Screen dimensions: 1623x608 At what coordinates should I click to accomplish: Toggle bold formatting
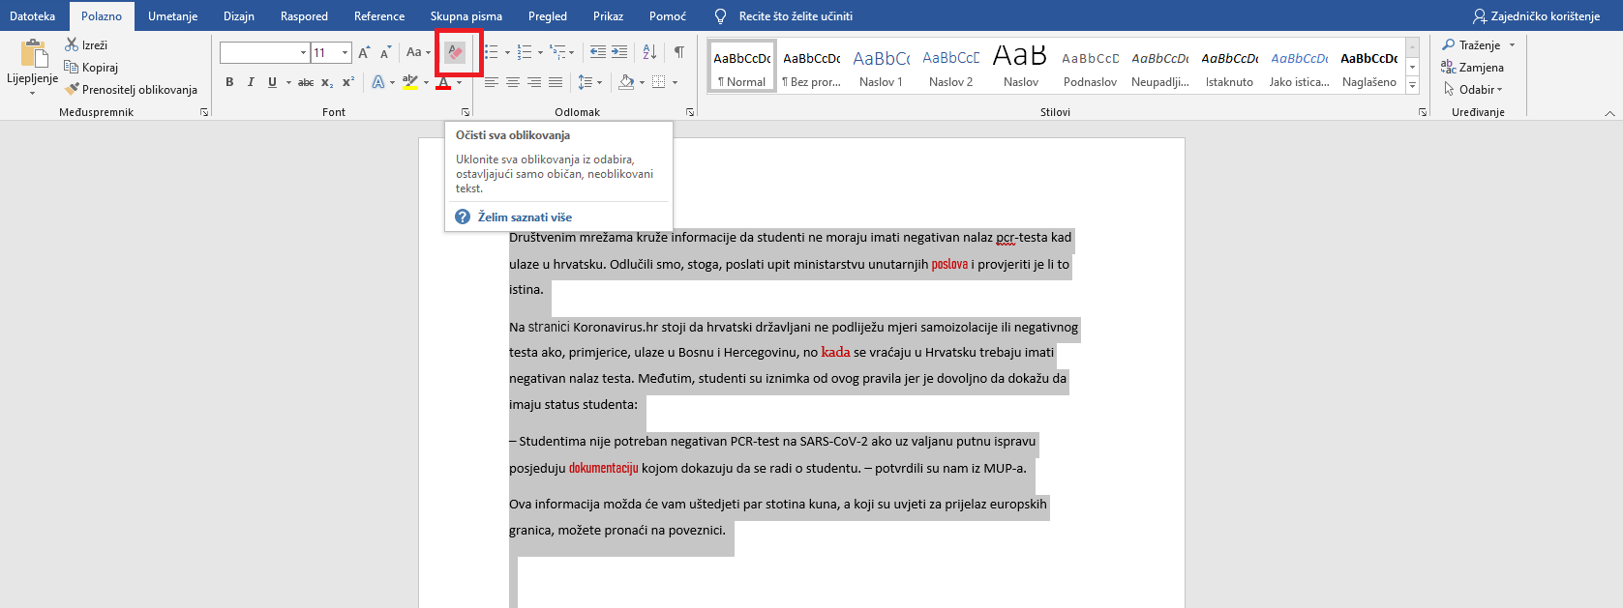pos(229,82)
